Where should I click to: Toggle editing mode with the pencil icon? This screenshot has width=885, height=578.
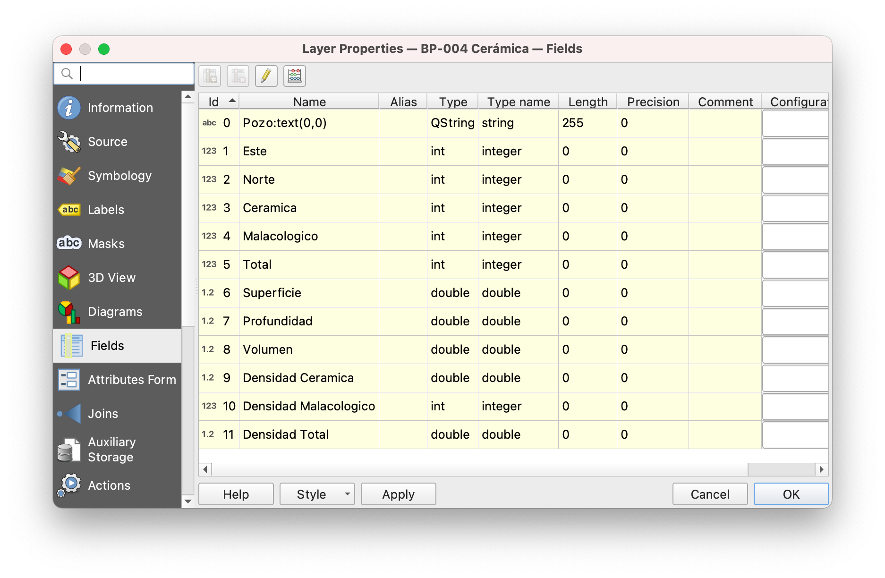[x=266, y=76]
